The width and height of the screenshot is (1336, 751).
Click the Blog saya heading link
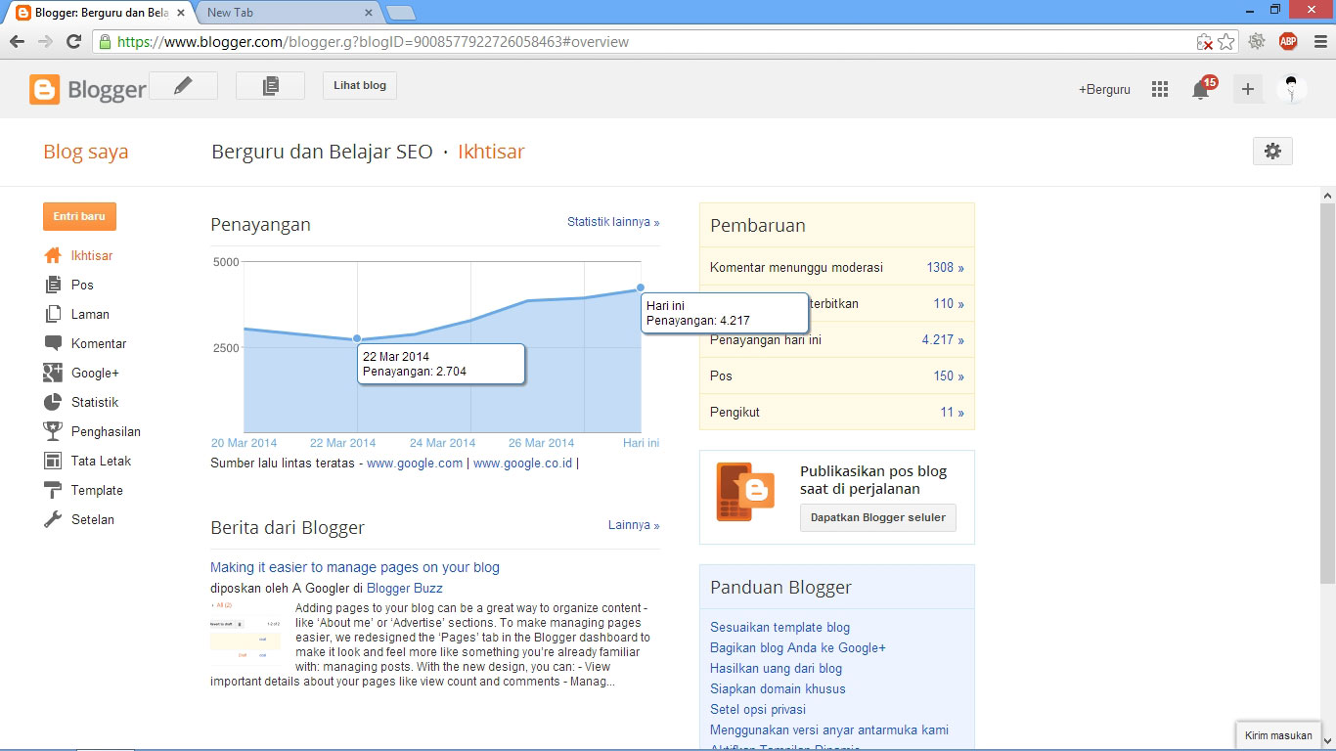(86, 153)
